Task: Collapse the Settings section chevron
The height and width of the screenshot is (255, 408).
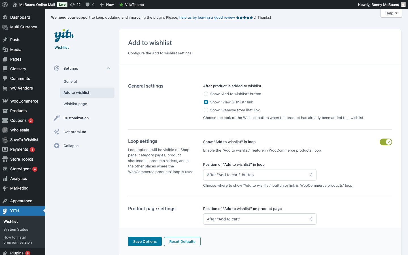Action: click(x=109, y=68)
